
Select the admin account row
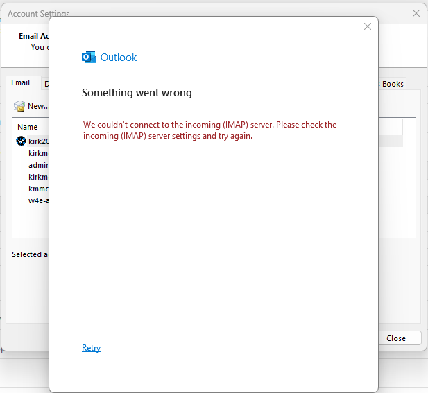tap(38, 165)
